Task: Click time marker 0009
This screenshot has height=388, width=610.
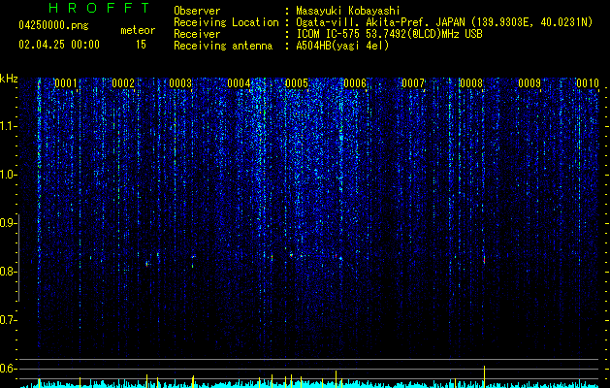Action: pyautogui.click(x=530, y=83)
